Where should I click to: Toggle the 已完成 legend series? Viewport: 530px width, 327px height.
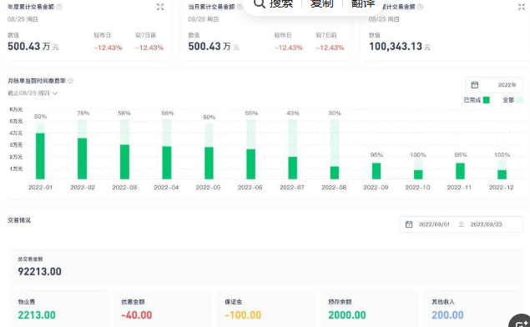477,100
